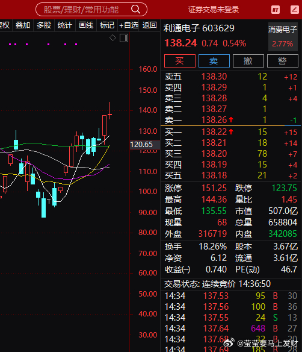Click the 返回 back button
302x352 pixels.
149,25
